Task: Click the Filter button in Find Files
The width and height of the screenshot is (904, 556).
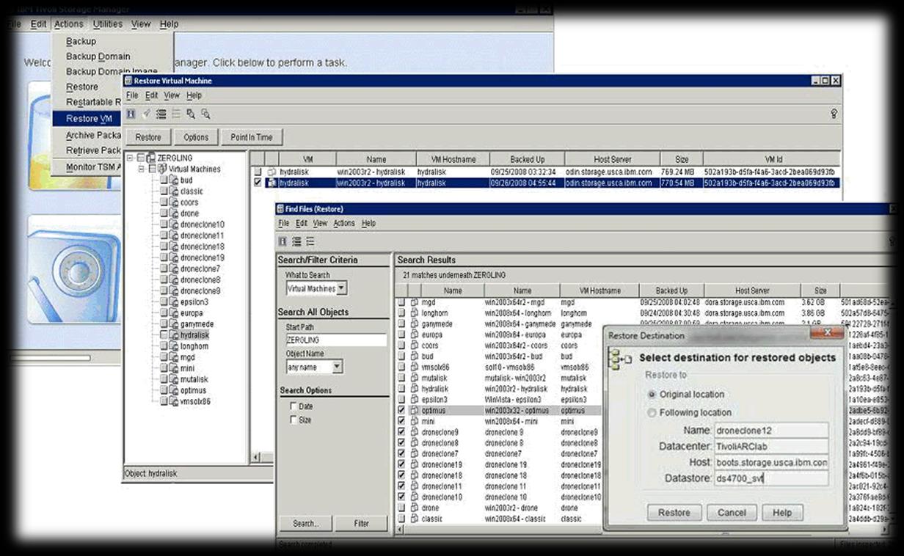Action: (362, 524)
